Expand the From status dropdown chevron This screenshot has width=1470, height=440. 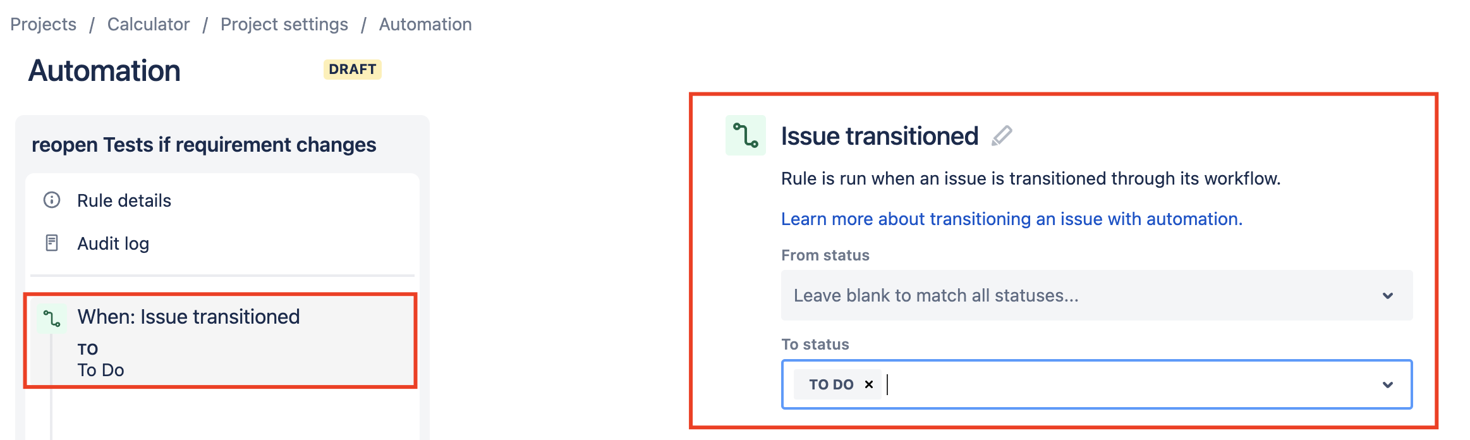(1388, 296)
